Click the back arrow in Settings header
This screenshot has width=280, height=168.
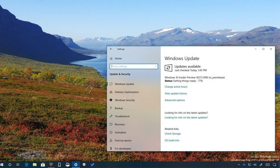click(x=111, y=49)
